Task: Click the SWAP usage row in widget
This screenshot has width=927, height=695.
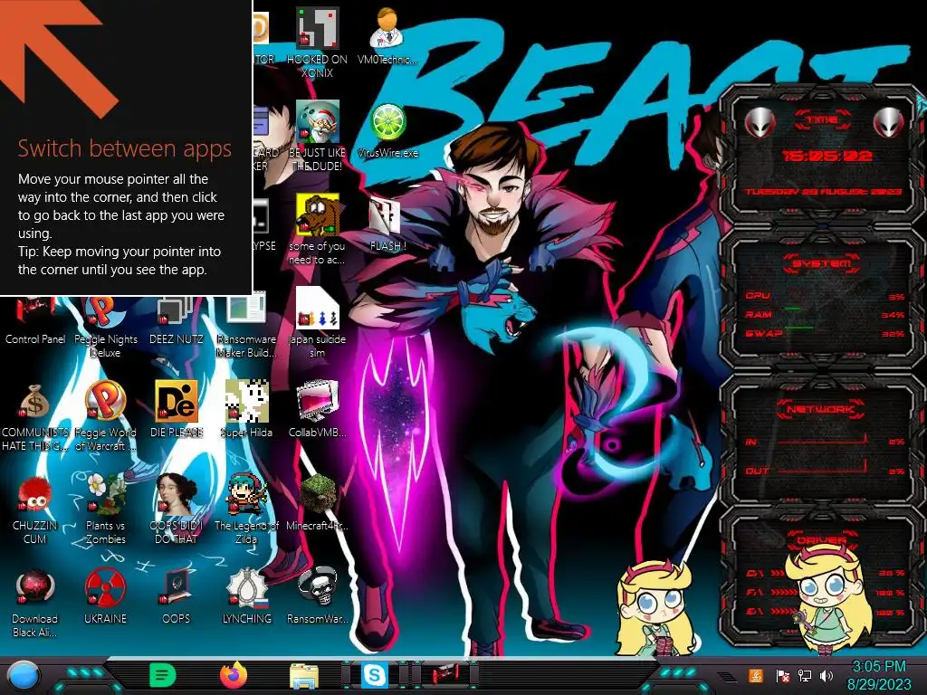Action: (825, 334)
